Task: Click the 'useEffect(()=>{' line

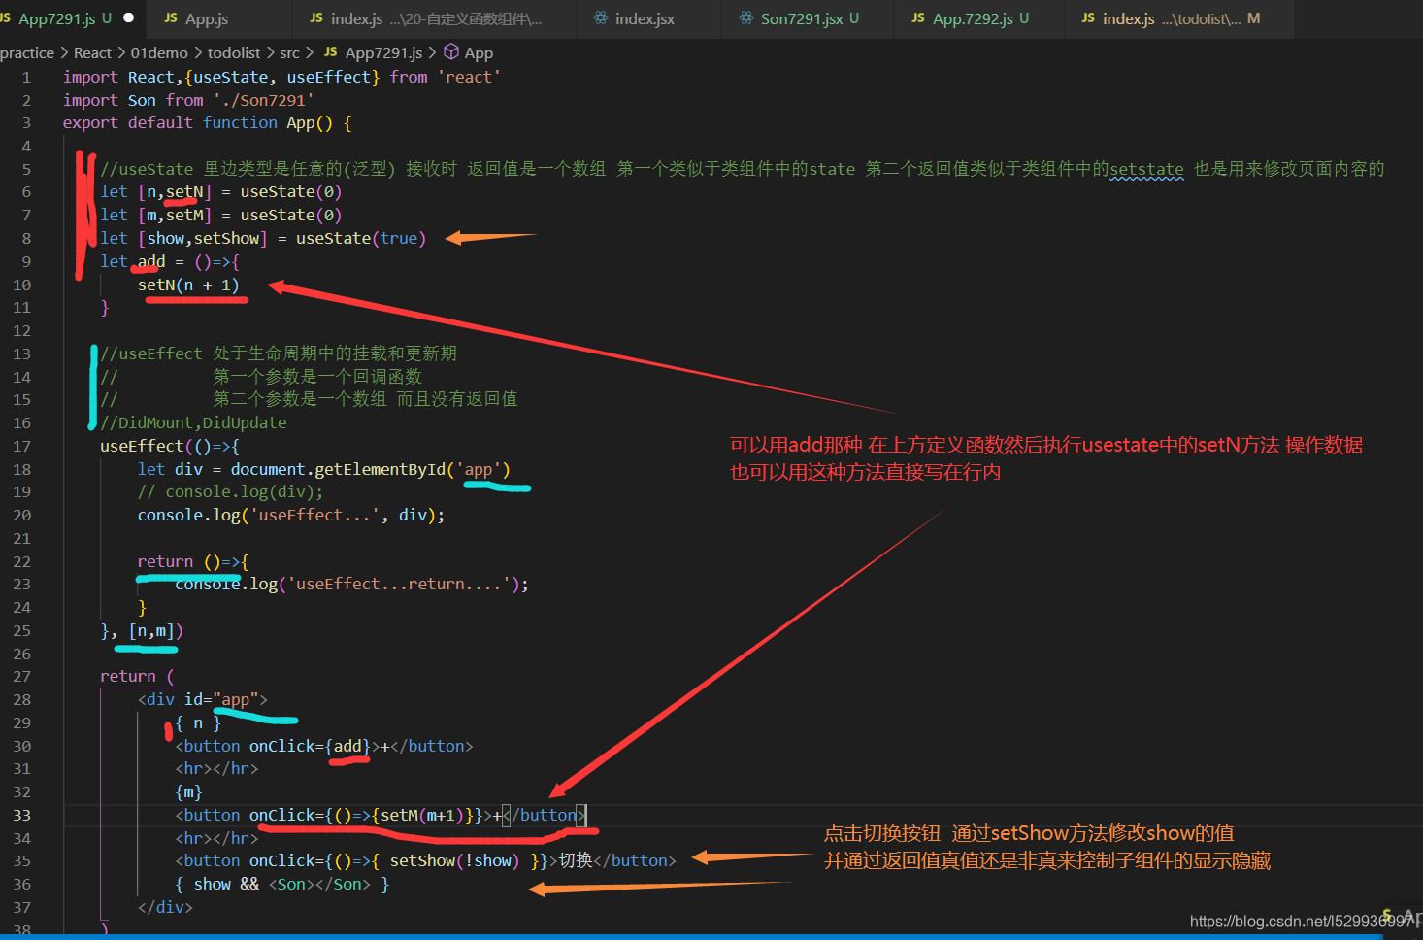Action: point(170,446)
